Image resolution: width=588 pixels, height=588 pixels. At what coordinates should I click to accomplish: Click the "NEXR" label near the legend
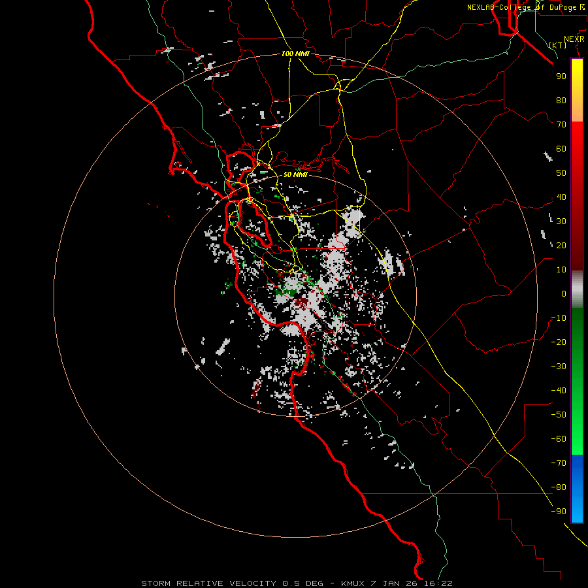point(574,39)
